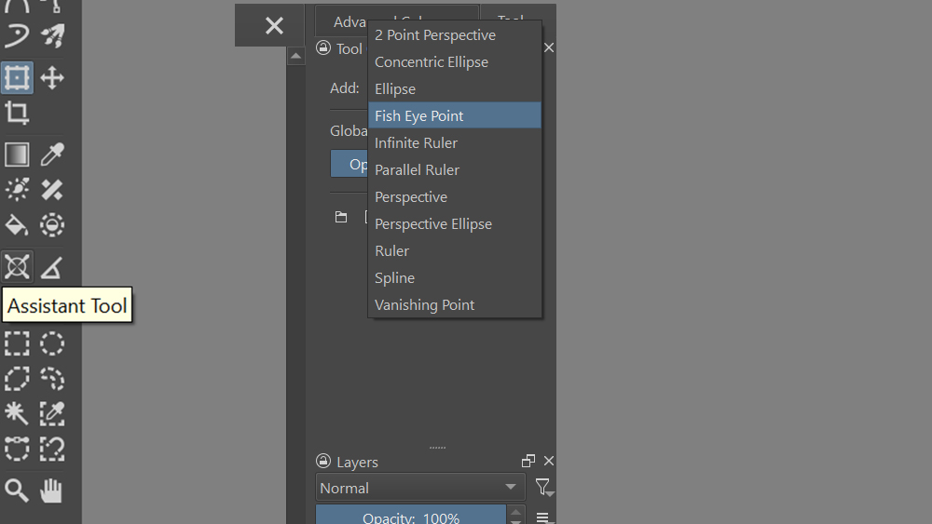Select the Bezier Curve Selection tool
Screen dimensions: 932x524
click(17, 450)
